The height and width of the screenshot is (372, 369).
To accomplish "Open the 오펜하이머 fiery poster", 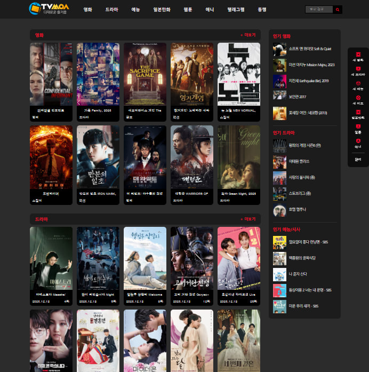I will tap(51, 157).
